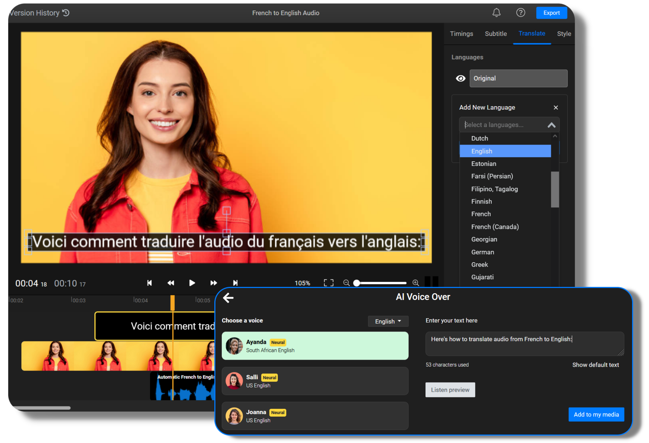
Task: Go back from AI Voice Over panel
Action: pos(228,298)
